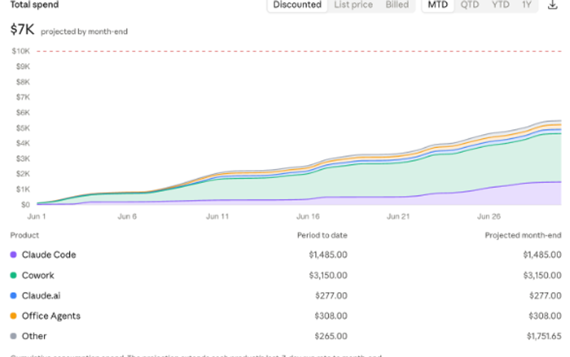Click the blue Claude.ai legend dot

click(14, 296)
